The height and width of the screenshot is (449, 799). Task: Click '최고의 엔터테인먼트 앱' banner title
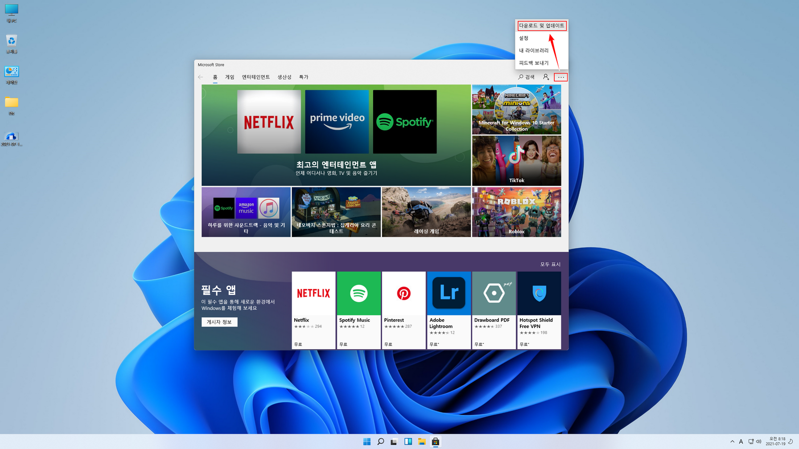(337, 165)
